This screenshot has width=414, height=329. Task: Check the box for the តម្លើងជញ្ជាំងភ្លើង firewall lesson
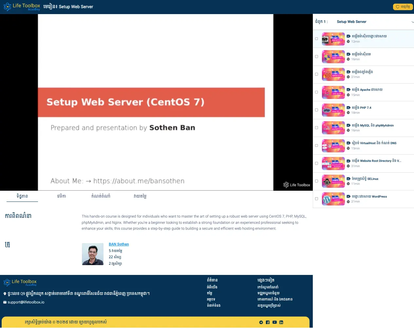tap(316, 74)
